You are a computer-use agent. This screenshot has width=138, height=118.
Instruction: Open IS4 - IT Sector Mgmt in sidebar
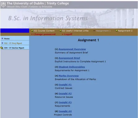tap(14, 48)
